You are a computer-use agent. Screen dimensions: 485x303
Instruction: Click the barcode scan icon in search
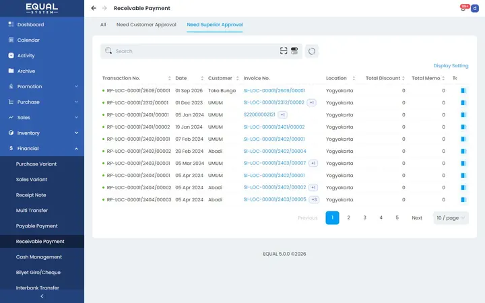(284, 50)
